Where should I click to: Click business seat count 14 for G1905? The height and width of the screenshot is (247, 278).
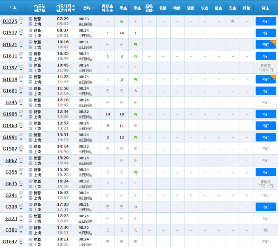coord(107,114)
